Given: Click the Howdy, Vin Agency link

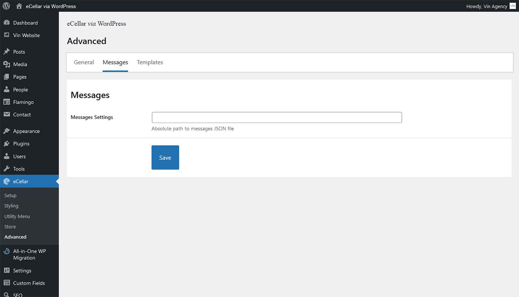Looking at the screenshot, I should [x=487, y=6].
